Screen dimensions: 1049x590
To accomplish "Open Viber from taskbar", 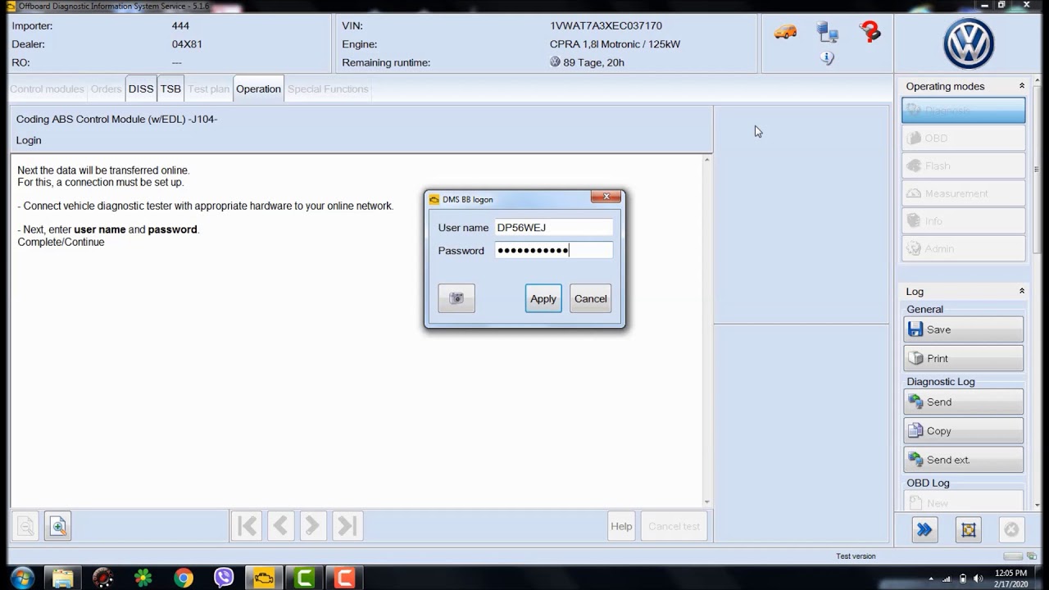I will pos(224,579).
